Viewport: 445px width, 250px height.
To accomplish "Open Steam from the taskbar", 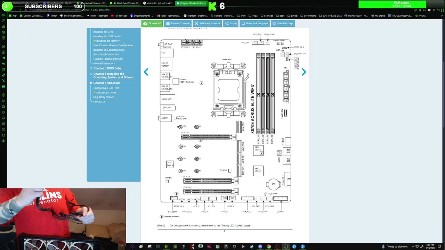I will (252, 247).
